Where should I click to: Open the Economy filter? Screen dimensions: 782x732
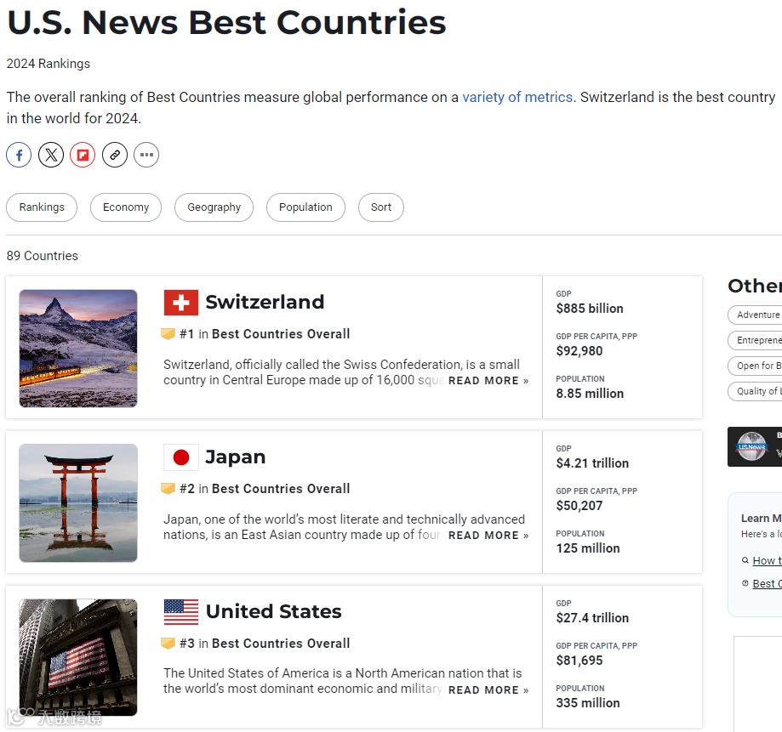[x=126, y=207]
